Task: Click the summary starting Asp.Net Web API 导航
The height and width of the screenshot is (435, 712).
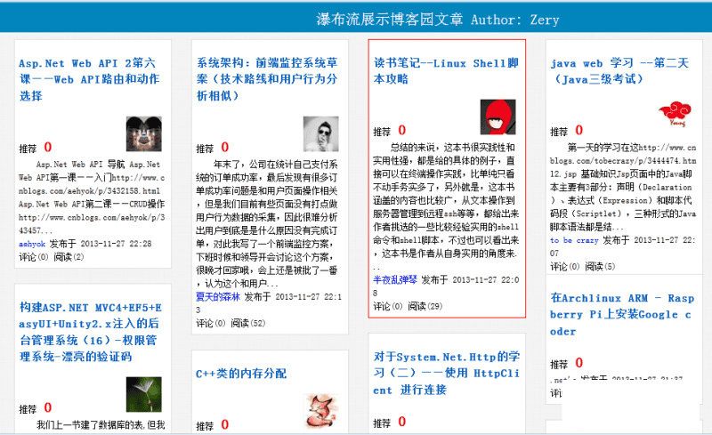Action: coord(92,197)
